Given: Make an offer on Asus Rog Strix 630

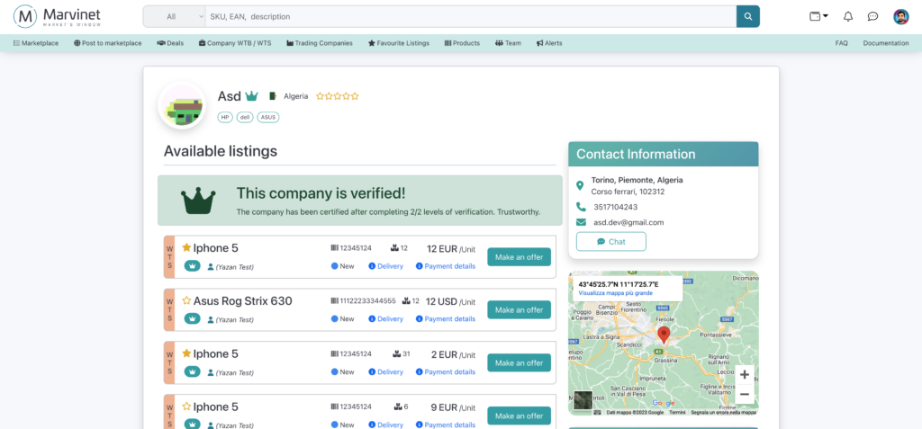Looking at the screenshot, I should (x=519, y=309).
